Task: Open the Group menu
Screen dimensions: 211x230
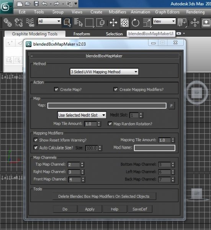Action: pos(58,12)
